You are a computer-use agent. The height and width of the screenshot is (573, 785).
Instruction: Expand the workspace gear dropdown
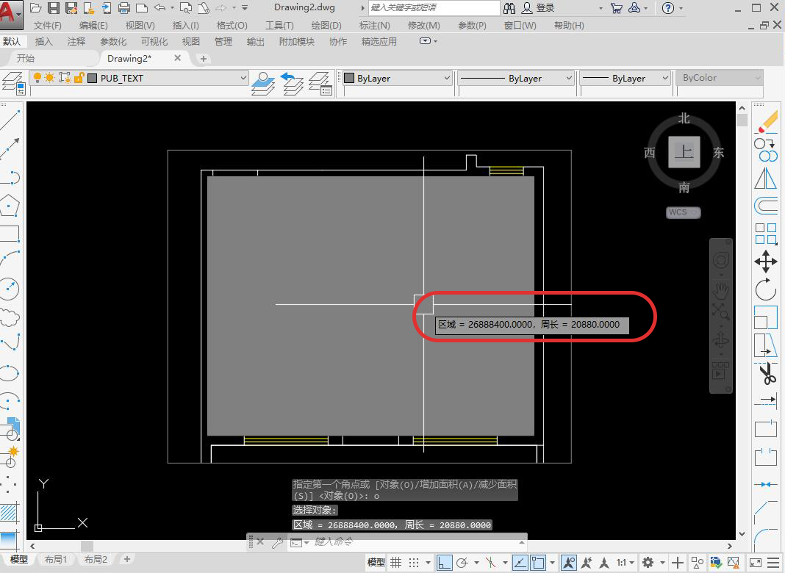(662, 563)
